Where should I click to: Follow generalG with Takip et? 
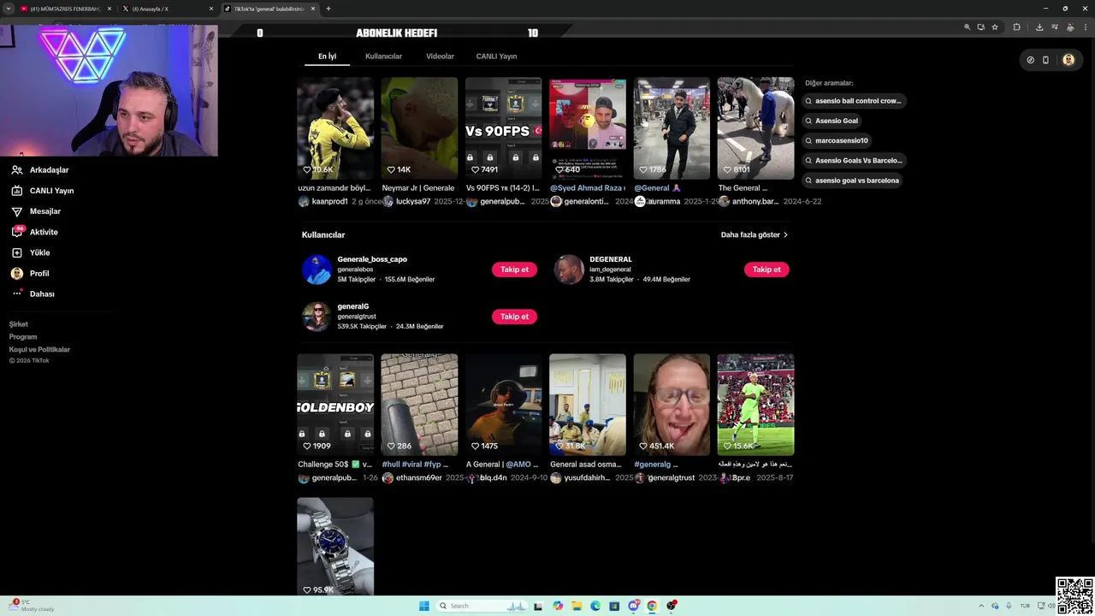click(514, 317)
